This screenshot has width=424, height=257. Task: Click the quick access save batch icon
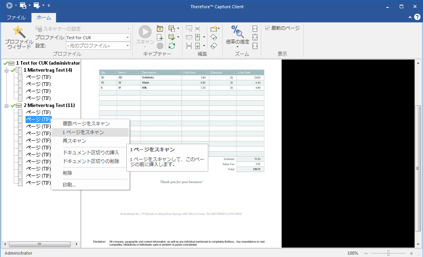click(23, 5)
